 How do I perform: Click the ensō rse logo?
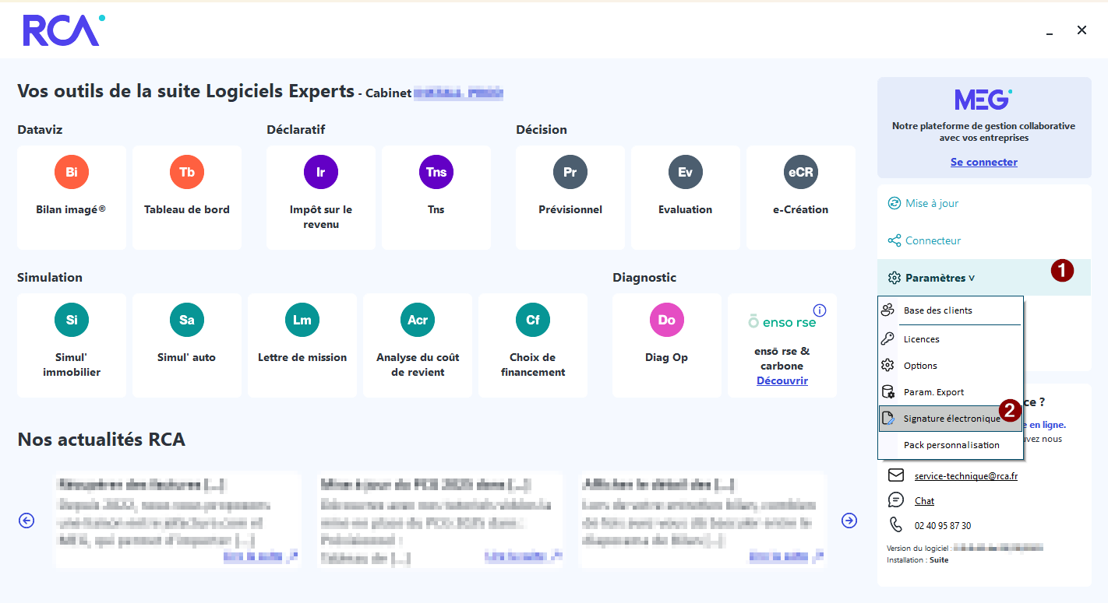[x=782, y=322]
